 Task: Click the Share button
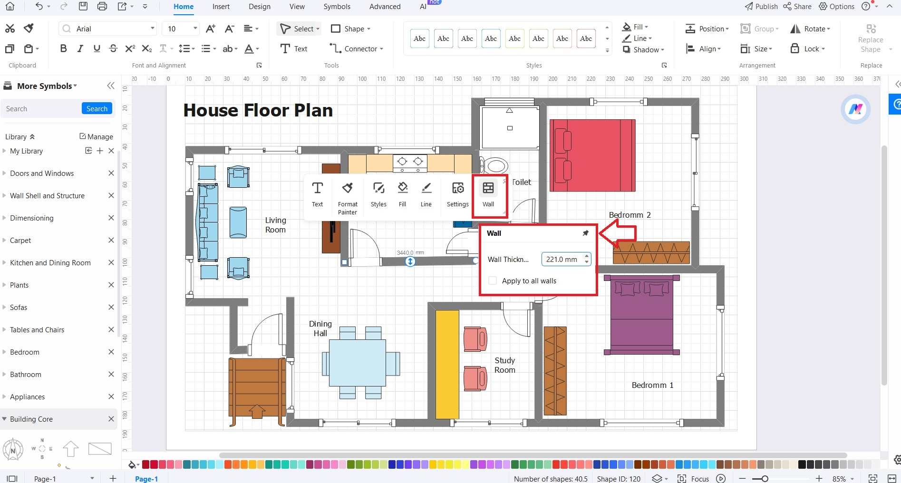pyautogui.click(x=797, y=6)
